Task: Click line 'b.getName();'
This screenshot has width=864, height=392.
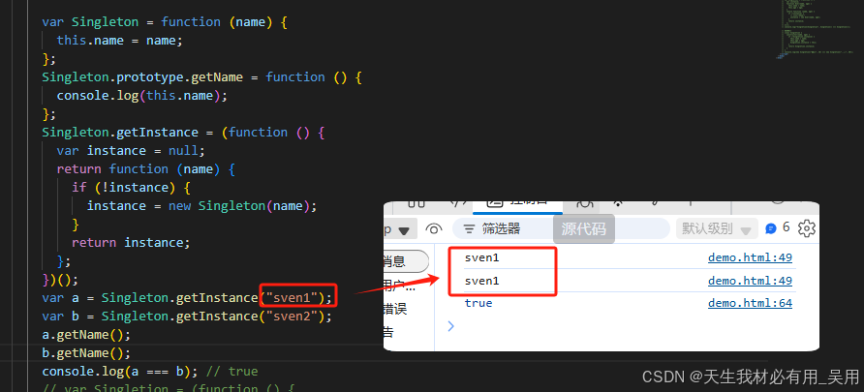Action: (x=86, y=353)
